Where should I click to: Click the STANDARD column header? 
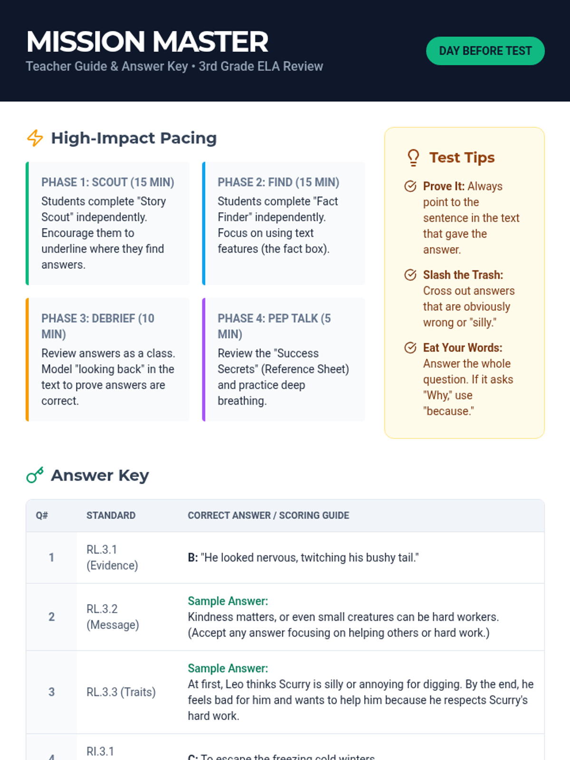pos(111,515)
